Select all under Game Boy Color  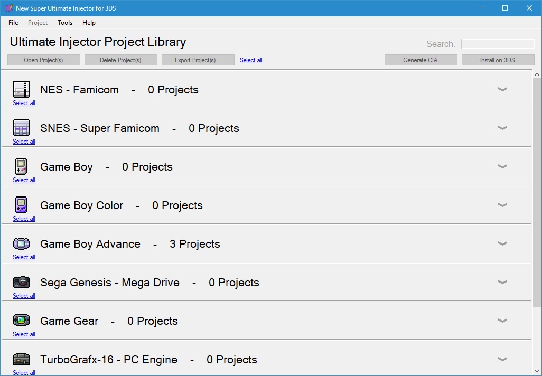click(x=24, y=219)
